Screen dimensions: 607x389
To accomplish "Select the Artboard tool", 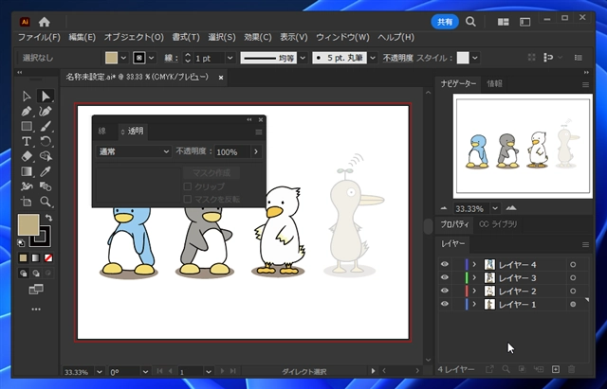I will coord(27,202).
